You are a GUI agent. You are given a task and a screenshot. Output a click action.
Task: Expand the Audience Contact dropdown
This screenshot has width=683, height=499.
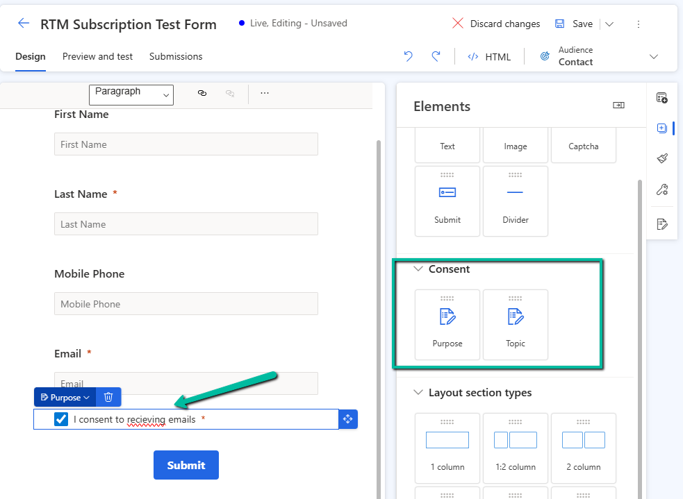(x=652, y=56)
